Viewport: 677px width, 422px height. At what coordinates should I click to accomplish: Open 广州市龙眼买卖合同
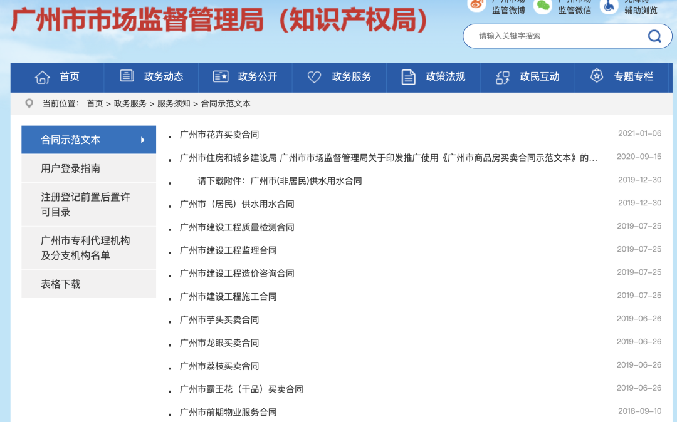(219, 343)
